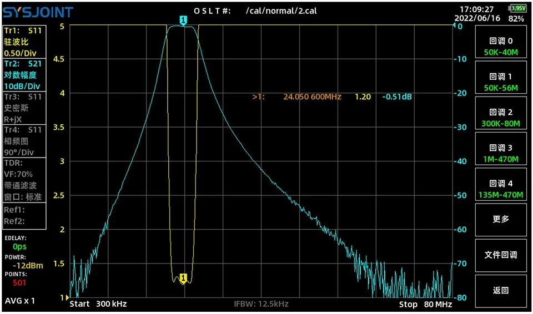Click the SYSJOINT logo
This screenshot has height=314, width=533.
pos(38,13)
